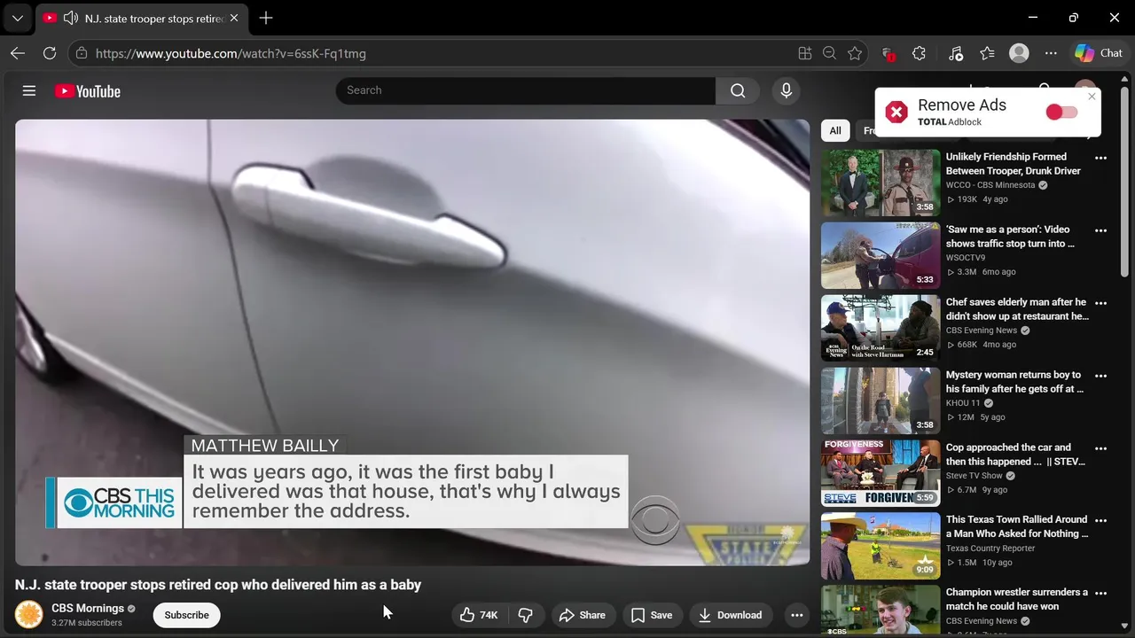1135x638 pixels.
Task: Open options for This Texas Town video
Action: (1100, 521)
